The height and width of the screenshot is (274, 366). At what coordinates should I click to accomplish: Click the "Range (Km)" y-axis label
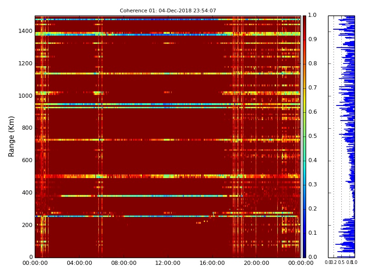click(x=11, y=137)
